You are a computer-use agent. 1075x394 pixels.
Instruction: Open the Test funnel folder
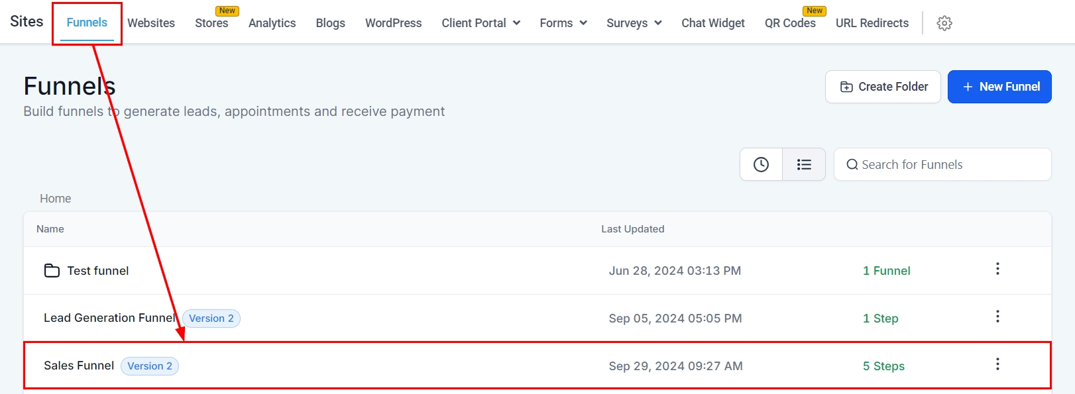click(97, 271)
